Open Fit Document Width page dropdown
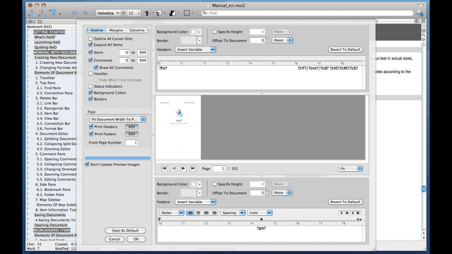The width and height of the screenshot is (452, 254). click(117, 119)
